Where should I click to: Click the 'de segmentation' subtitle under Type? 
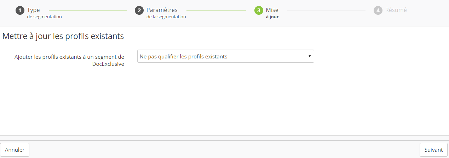(44, 17)
